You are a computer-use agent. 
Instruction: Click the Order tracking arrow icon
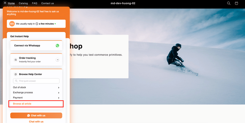click(58, 60)
